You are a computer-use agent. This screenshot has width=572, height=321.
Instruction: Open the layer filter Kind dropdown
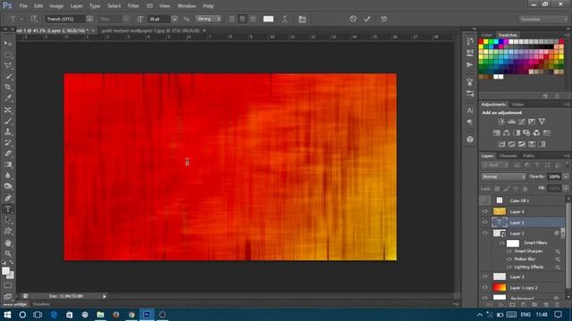[495, 165]
